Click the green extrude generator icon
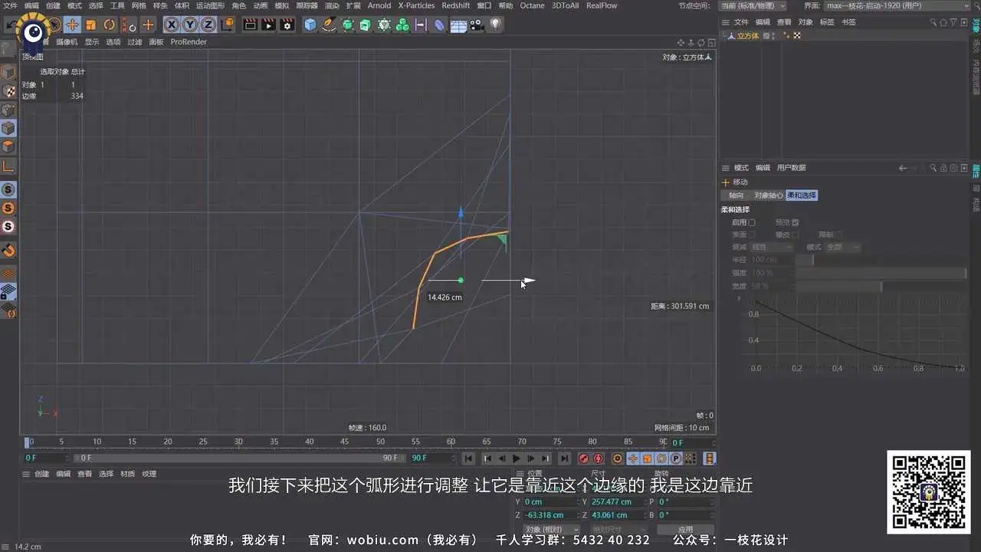Viewport: 981px width, 552px height. point(366,25)
